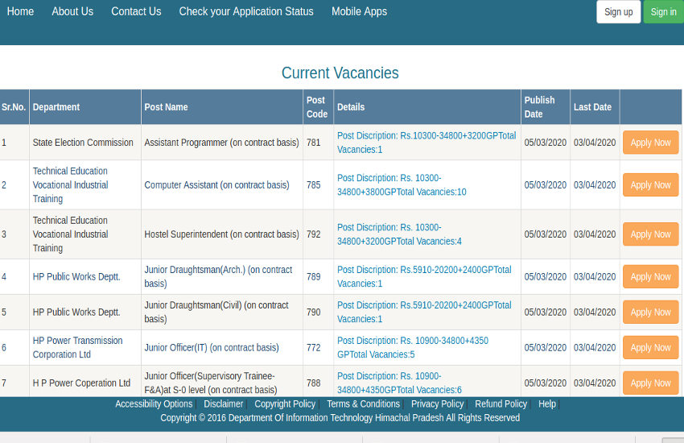The width and height of the screenshot is (684, 443).
Task: Open the Contact Us page
Action: pos(136,11)
